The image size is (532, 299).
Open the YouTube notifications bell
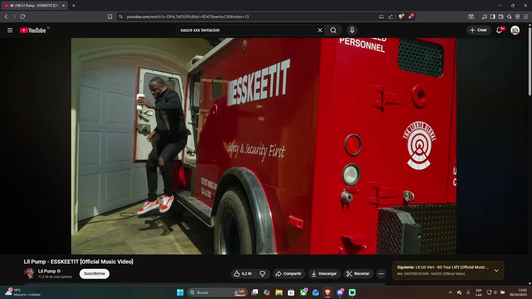tap(500, 30)
